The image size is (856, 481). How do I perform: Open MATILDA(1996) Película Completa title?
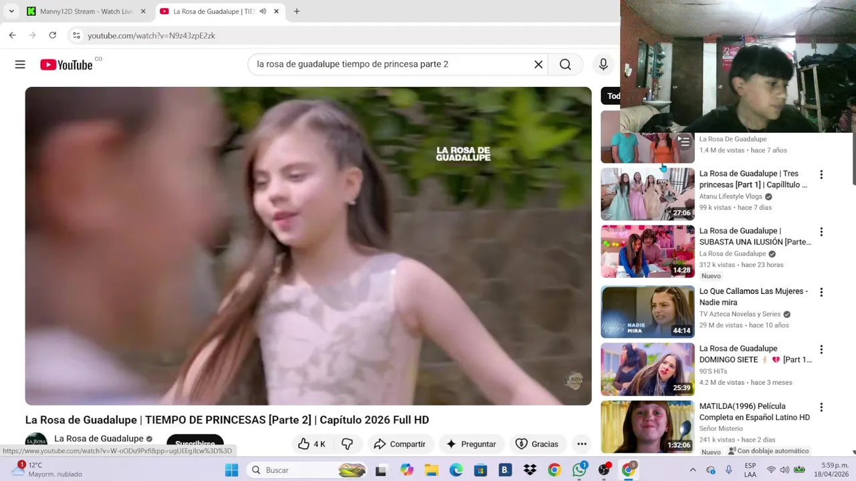[x=754, y=412]
